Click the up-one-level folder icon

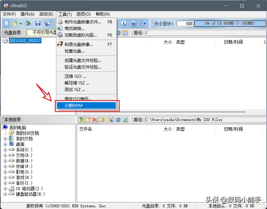click(x=81, y=120)
